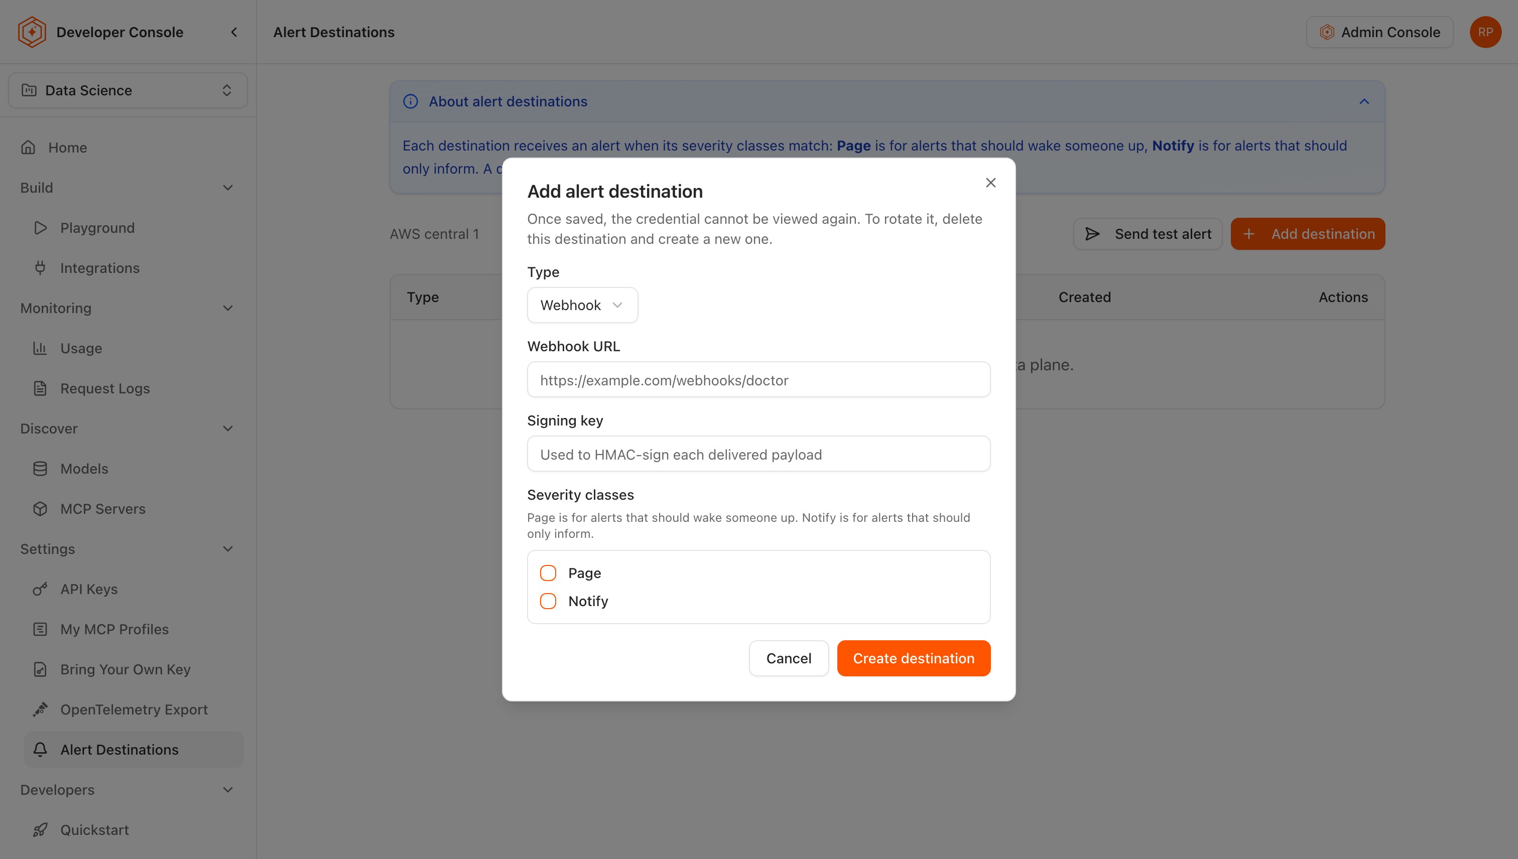1518x859 pixels.
Task: Click the Created column header
Action: (x=1084, y=298)
